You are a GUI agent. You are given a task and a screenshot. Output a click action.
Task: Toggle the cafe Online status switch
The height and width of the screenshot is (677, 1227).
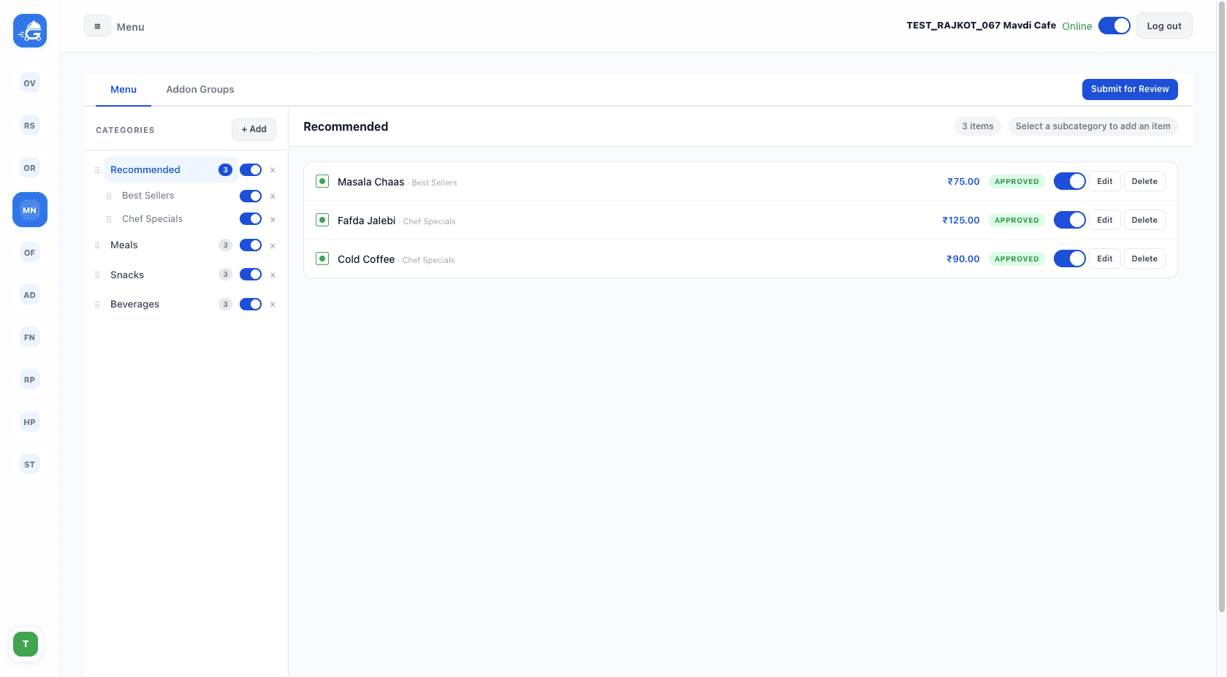(1114, 26)
